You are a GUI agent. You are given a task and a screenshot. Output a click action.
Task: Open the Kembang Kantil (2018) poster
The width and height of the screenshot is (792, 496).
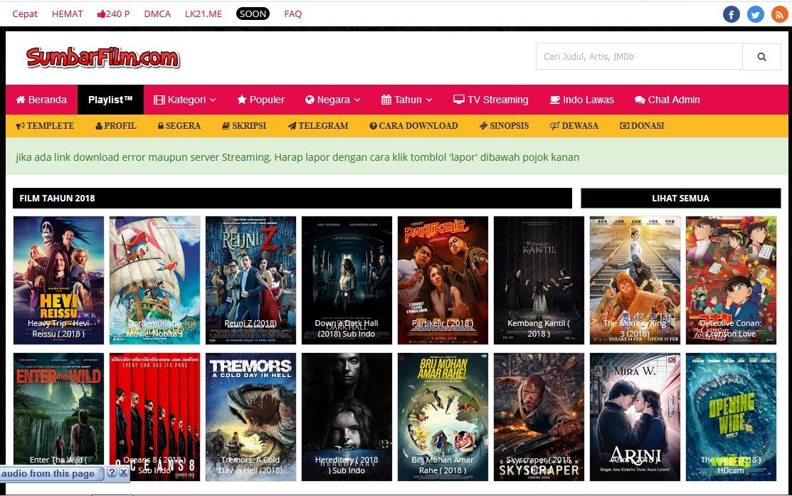539,280
